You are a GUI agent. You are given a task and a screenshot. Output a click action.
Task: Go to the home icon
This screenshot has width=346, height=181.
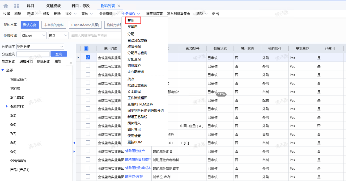tap(6, 6)
